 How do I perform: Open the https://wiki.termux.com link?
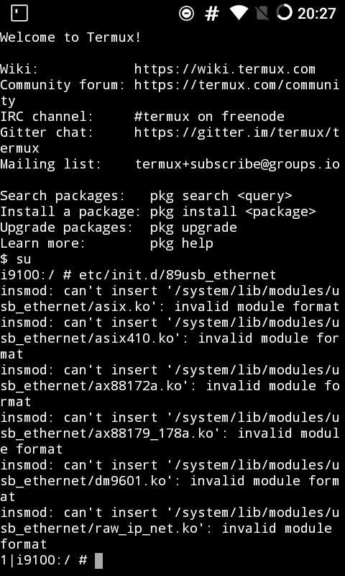click(x=224, y=69)
